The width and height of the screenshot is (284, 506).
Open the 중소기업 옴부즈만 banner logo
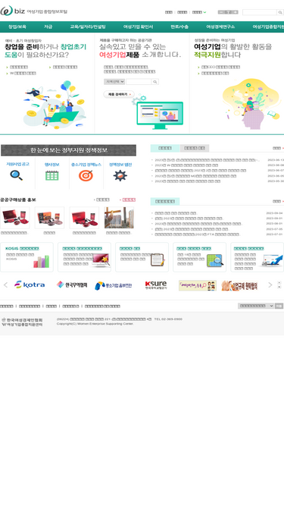(x=114, y=285)
